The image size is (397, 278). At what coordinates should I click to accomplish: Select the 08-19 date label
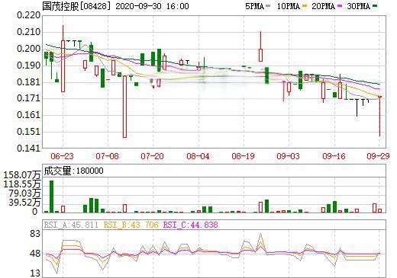[243, 156]
